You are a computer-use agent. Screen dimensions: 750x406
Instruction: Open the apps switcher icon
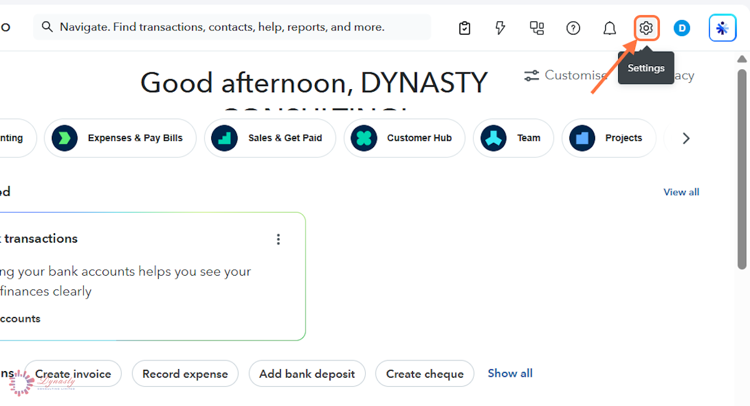click(x=537, y=28)
